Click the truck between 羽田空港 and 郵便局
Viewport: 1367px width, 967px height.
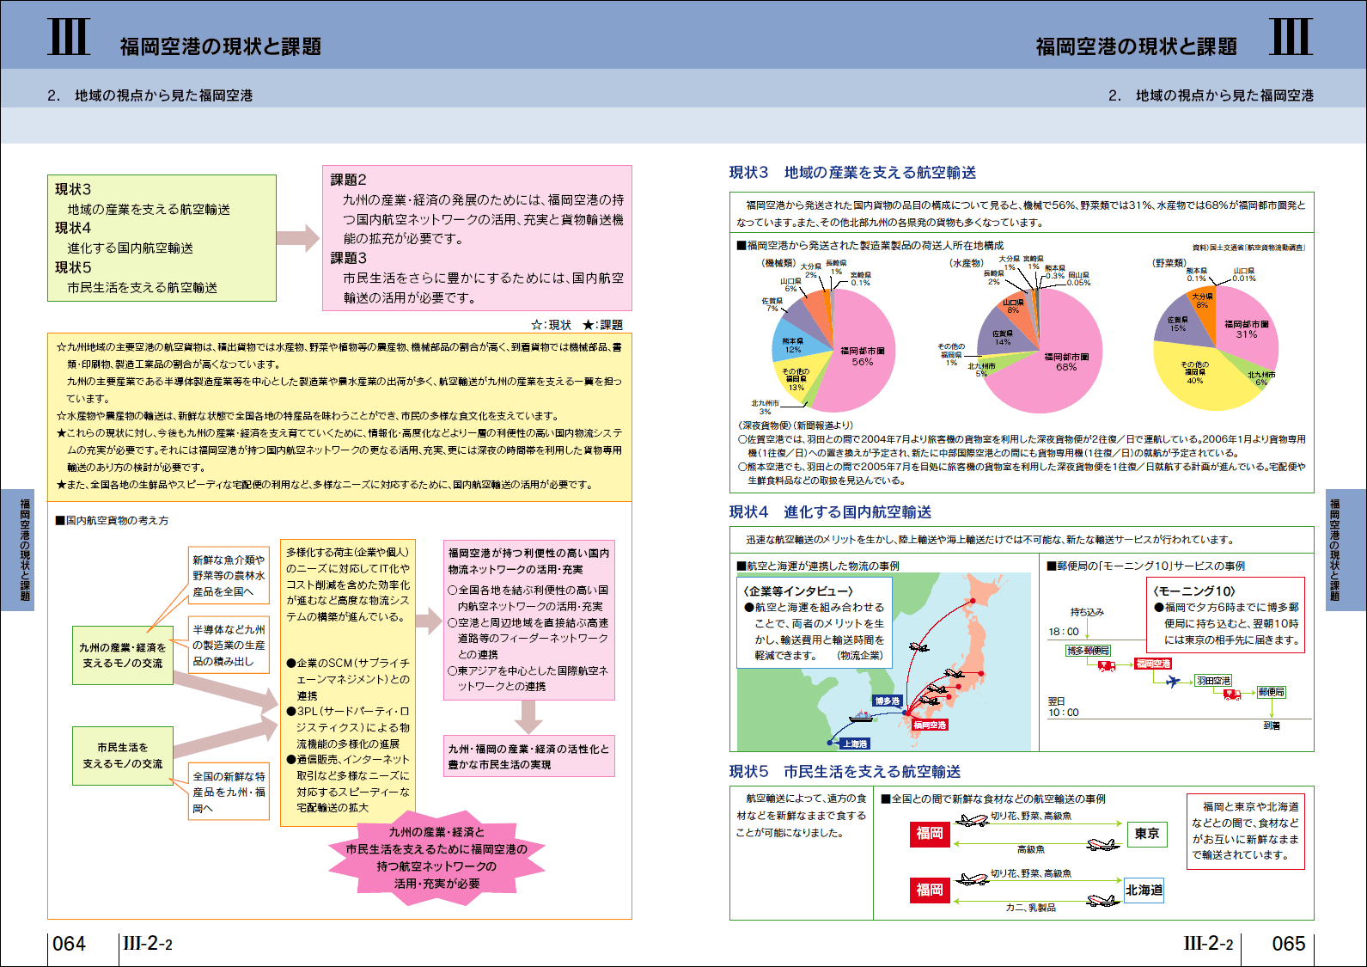pos(1232,694)
